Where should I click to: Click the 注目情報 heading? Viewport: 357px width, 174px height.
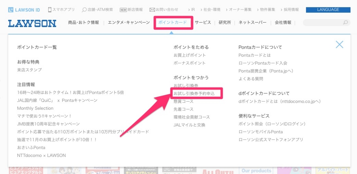point(26,85)
